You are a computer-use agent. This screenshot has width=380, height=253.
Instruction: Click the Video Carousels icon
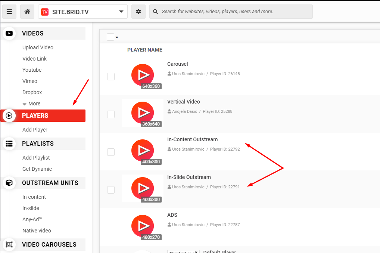click(9, 244)
